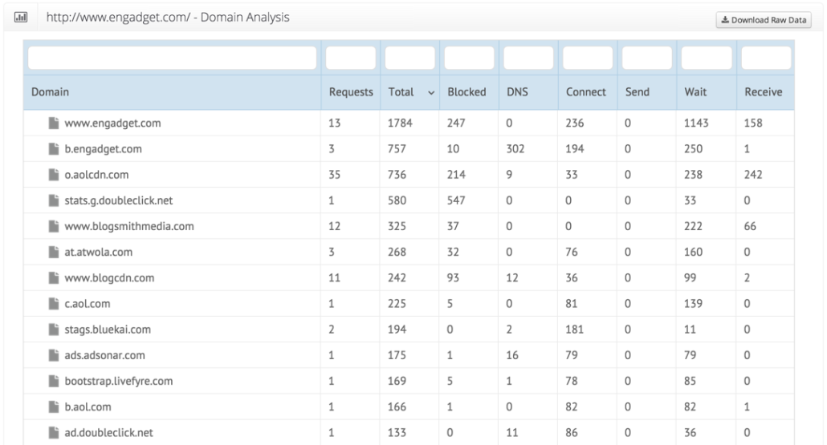Focus the Wait column filter box
The image size is (827, 445).
click(x=707, y=58)
